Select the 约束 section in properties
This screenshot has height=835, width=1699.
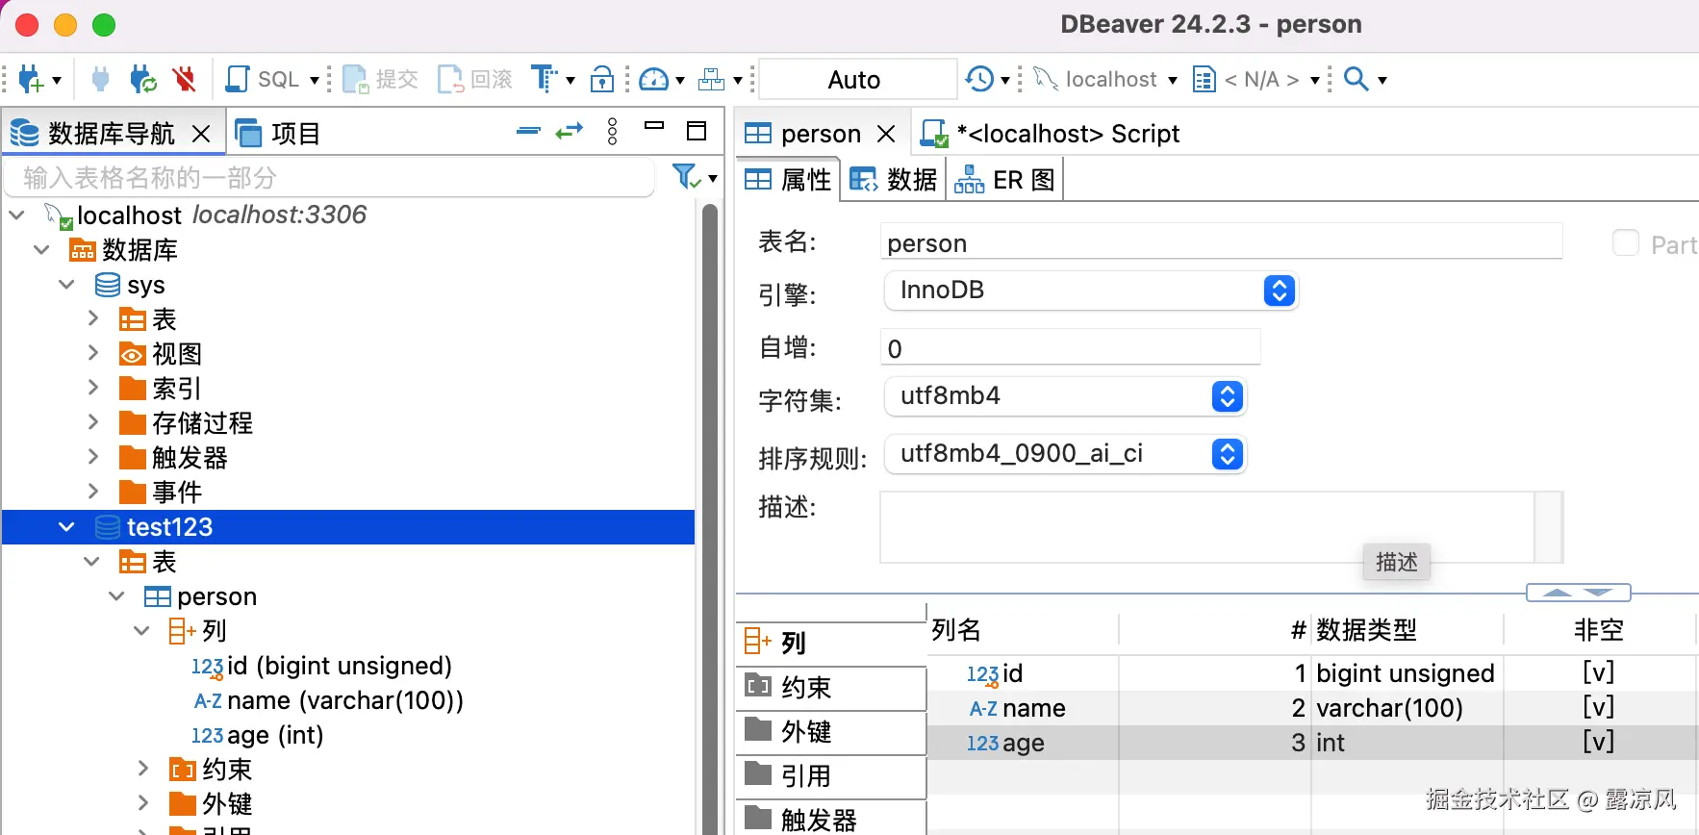(x=831, y=687)
